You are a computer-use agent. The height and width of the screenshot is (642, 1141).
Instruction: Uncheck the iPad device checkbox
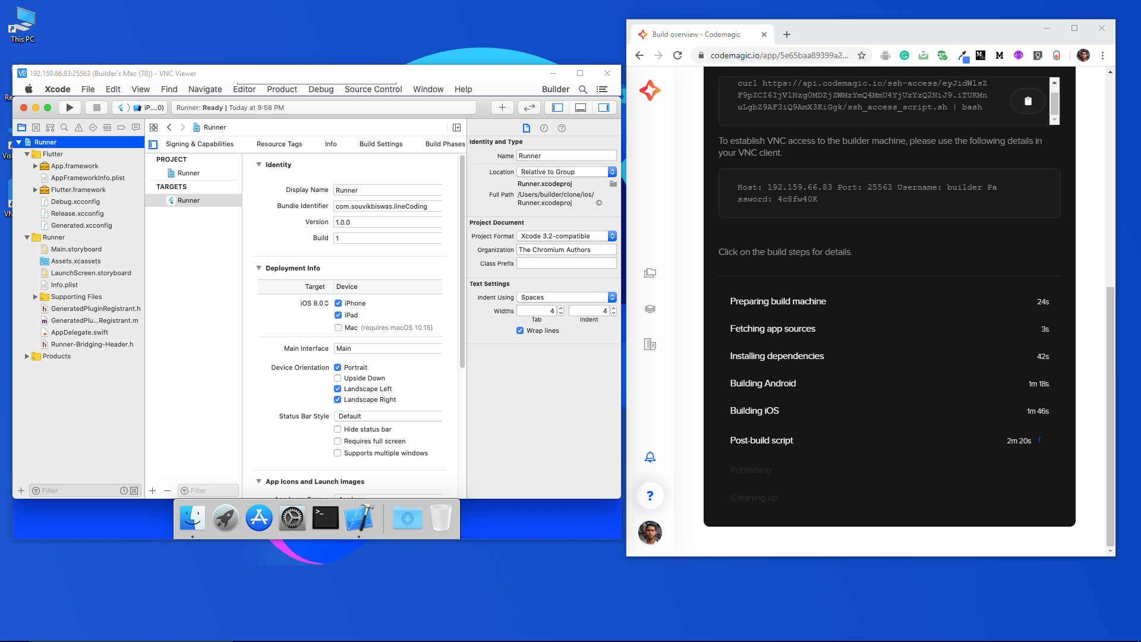[338, 315]
